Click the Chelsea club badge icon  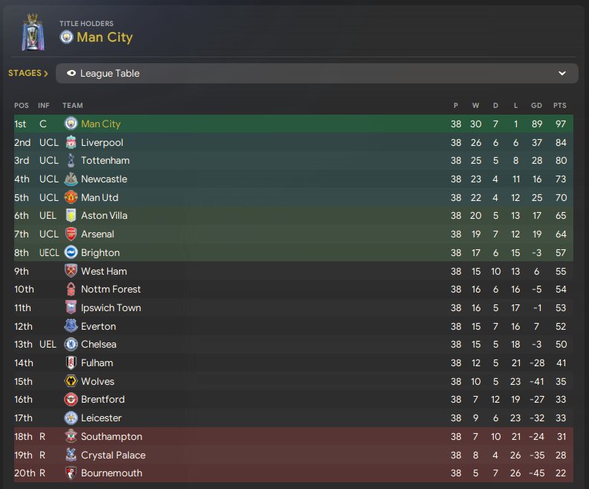point(71,345)
